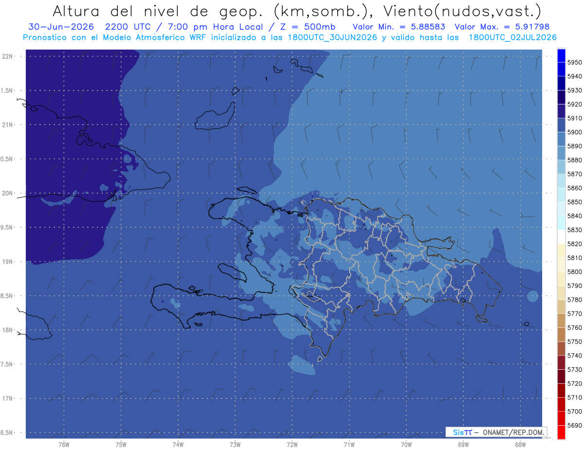Click the 9.5N latitude label
The height and width of the screenshot is (451, 584).
click(x=6, y=227)
